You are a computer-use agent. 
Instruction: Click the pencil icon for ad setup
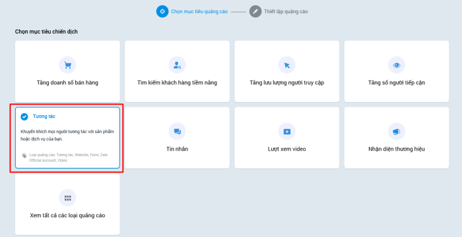[255, 11]
